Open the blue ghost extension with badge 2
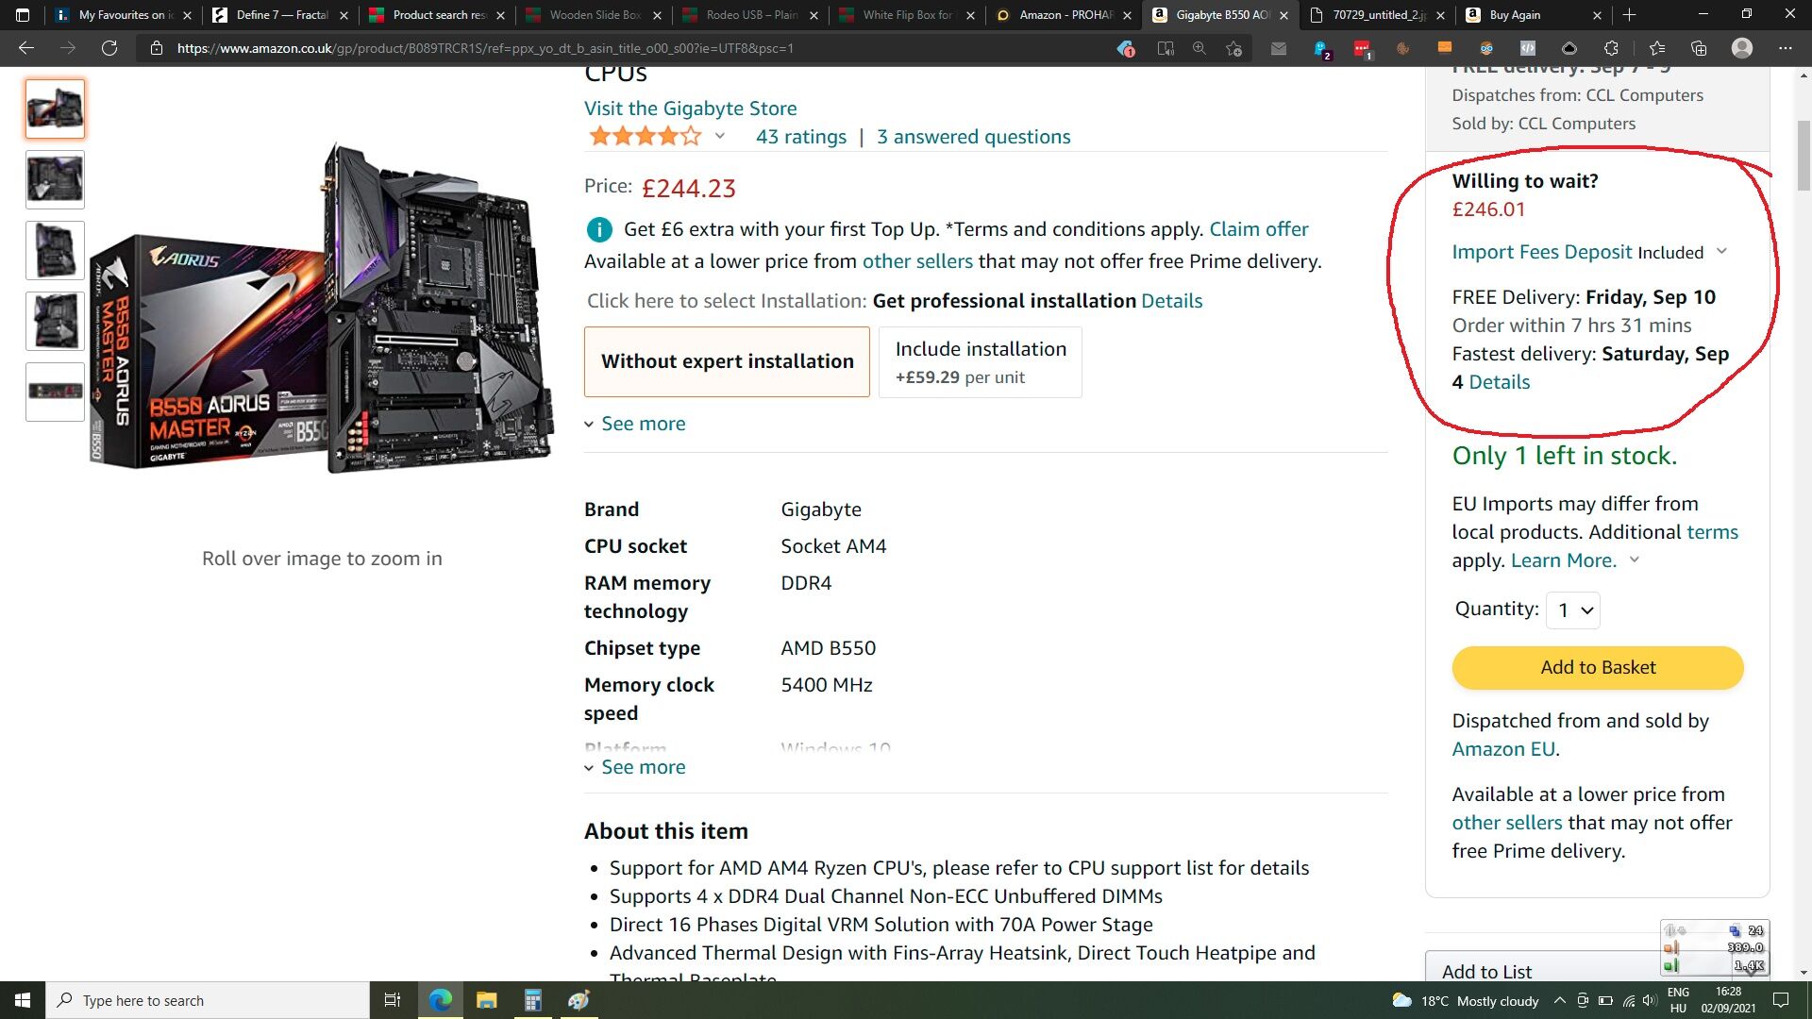 [1321, 48]
